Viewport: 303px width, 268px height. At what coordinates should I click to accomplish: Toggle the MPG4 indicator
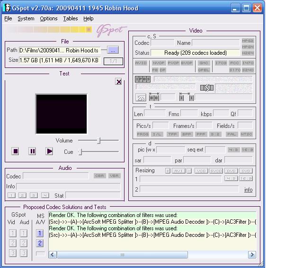(248, 47)
